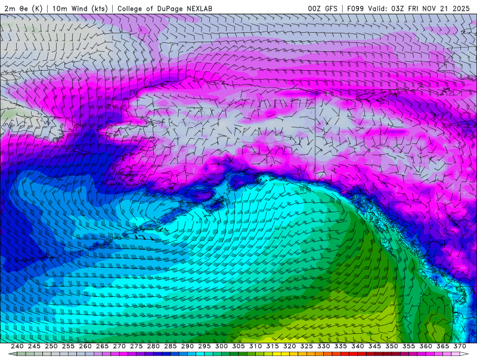The image size is (477, 357).
Task: Click the 325 scale number
Action: 306,346
